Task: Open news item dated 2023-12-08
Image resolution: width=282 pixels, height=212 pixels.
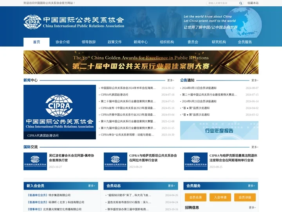Action: pos(128,121)
